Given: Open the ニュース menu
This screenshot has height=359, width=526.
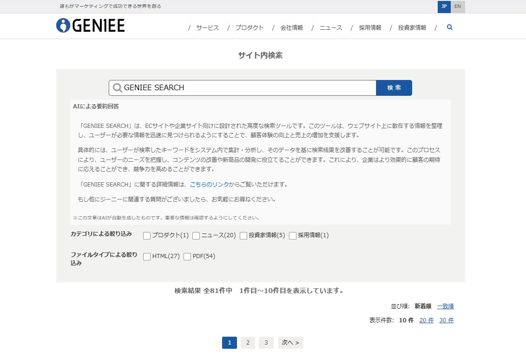Looking at the screenshot, I should (331, 27).
